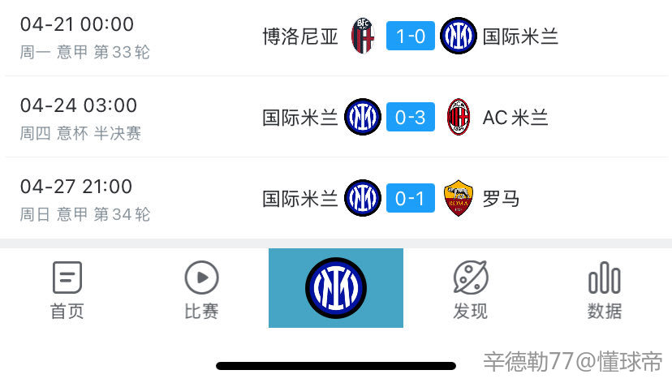Open the 首页 home tab
This screenshot has width=672, height=383.
[x=67, y=290]
